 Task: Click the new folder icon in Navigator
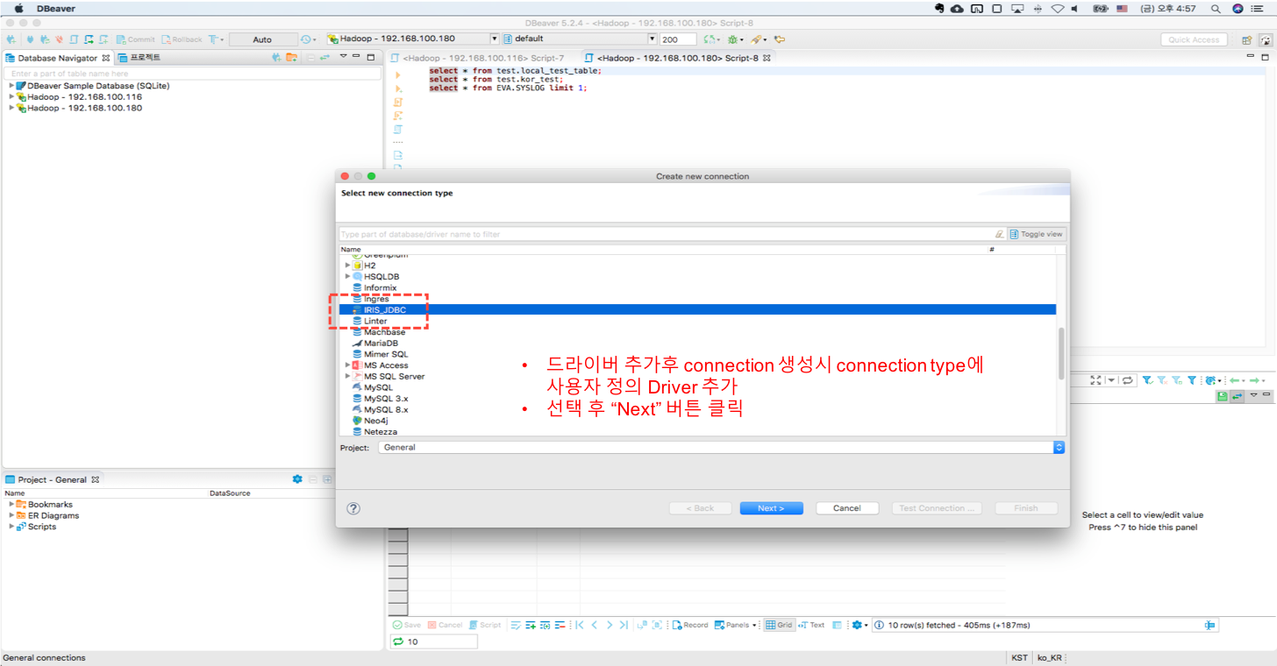[x=290, y=58]
